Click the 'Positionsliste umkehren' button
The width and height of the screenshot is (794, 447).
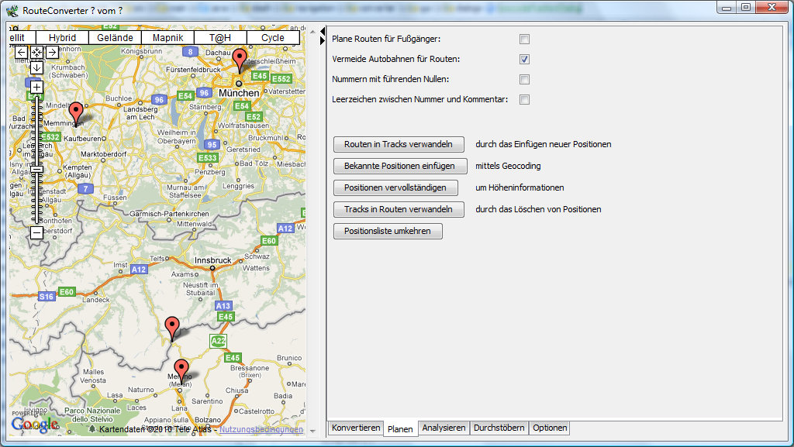[x=388, y=231]
